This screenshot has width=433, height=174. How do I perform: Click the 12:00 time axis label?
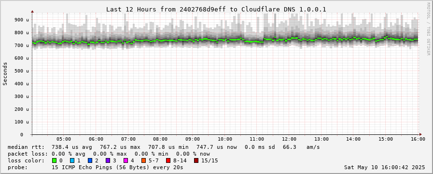point(290,139)
